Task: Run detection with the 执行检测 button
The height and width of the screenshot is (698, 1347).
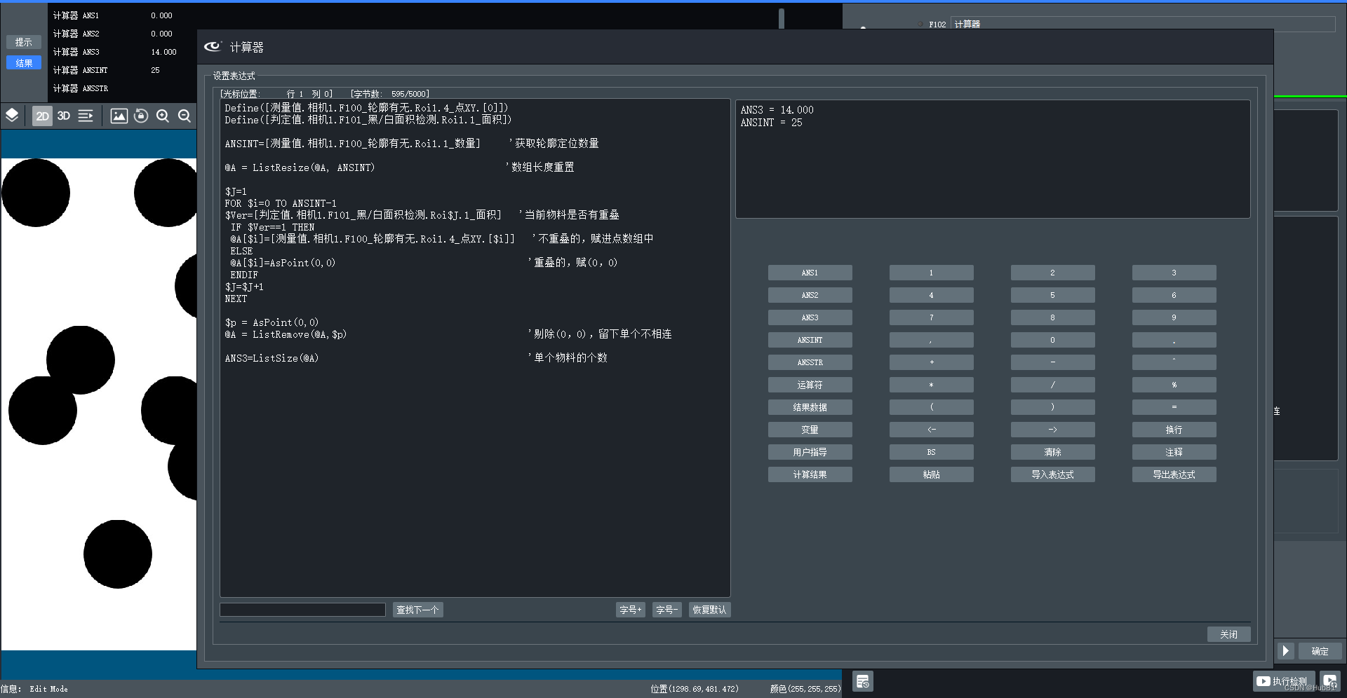Action: (x=1283, y=680)
